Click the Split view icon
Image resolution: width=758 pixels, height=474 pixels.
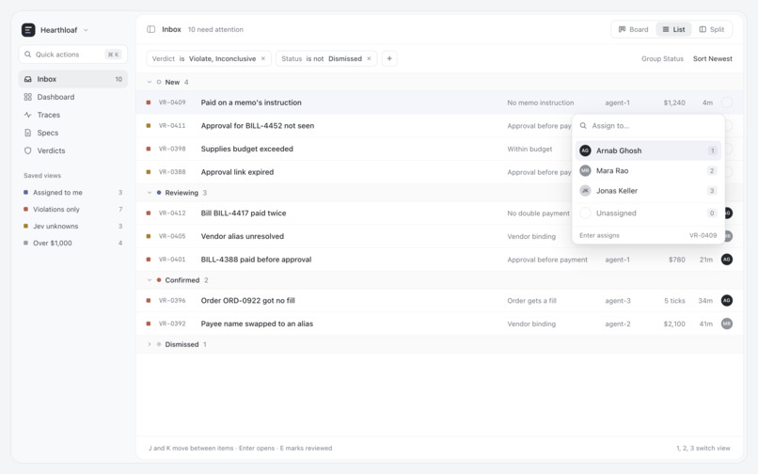click(x=703, y=29)
